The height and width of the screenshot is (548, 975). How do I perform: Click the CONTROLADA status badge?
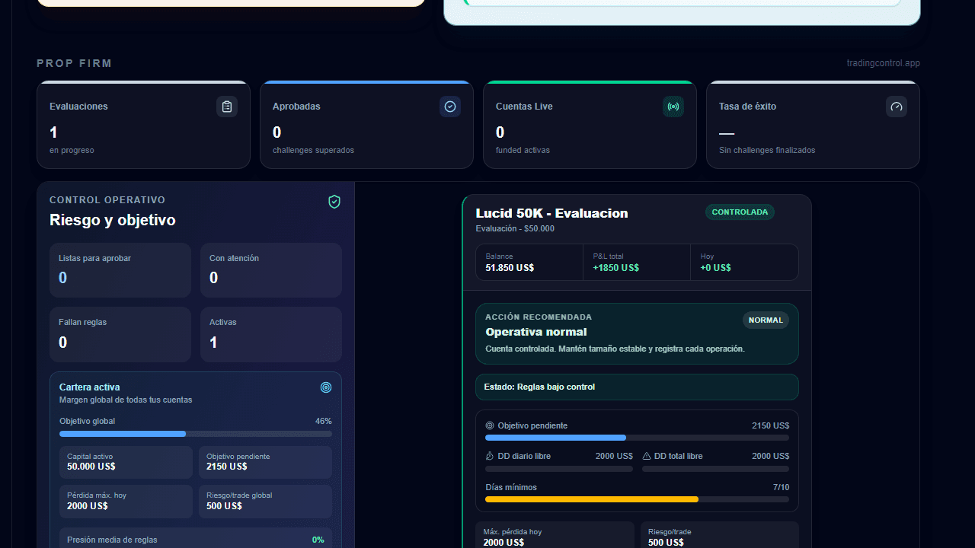[740, 212]
